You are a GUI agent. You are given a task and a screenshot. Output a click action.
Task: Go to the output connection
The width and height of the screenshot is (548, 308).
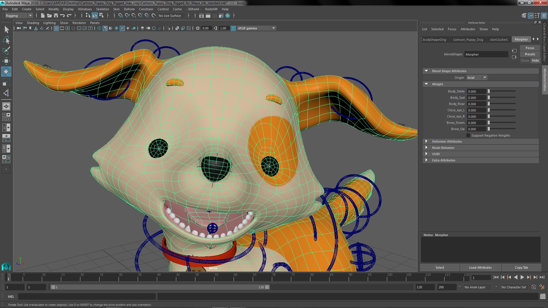coord(514,57)
